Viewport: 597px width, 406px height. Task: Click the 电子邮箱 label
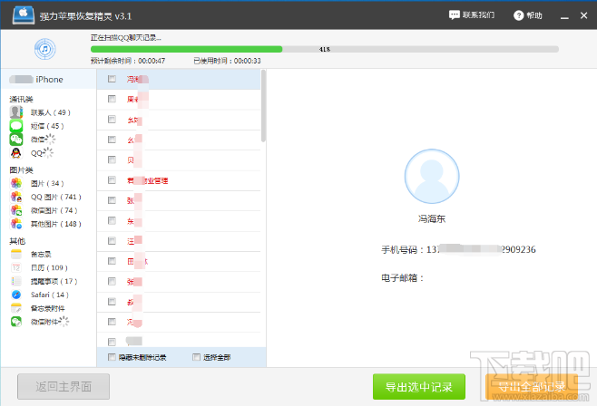coord(403,278)
